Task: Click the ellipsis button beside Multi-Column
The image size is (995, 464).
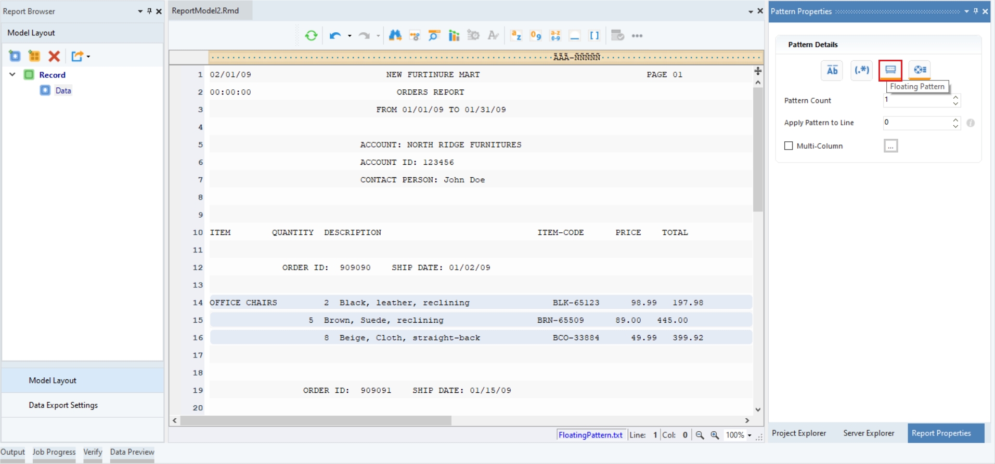Action: point(890,146)
